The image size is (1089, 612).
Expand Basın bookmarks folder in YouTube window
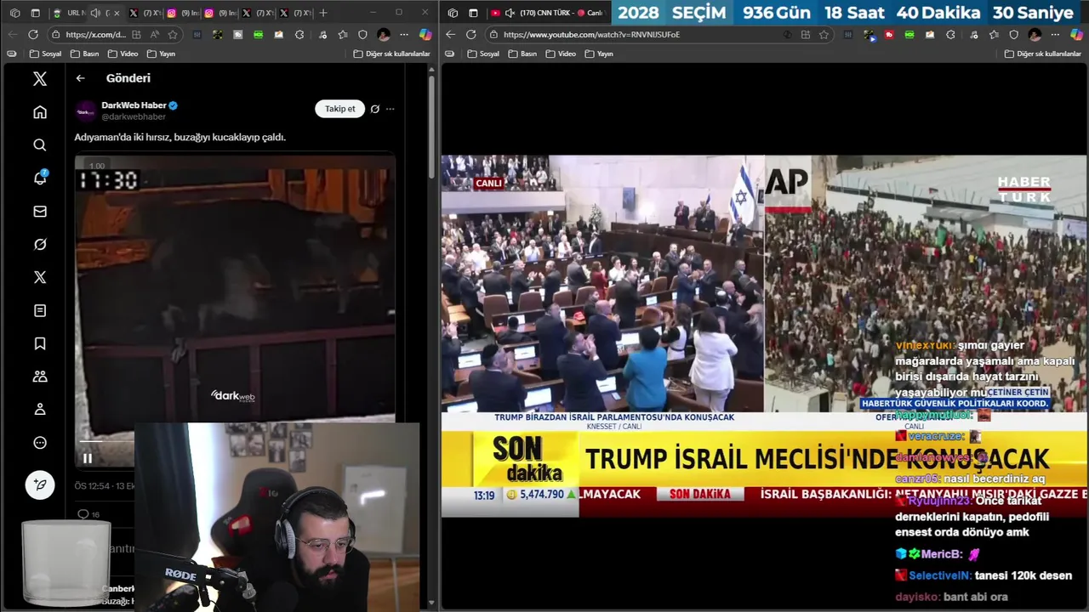(x=523, y=54)
